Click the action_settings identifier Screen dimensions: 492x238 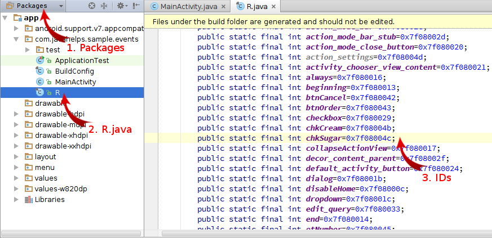tap(340, 57)
